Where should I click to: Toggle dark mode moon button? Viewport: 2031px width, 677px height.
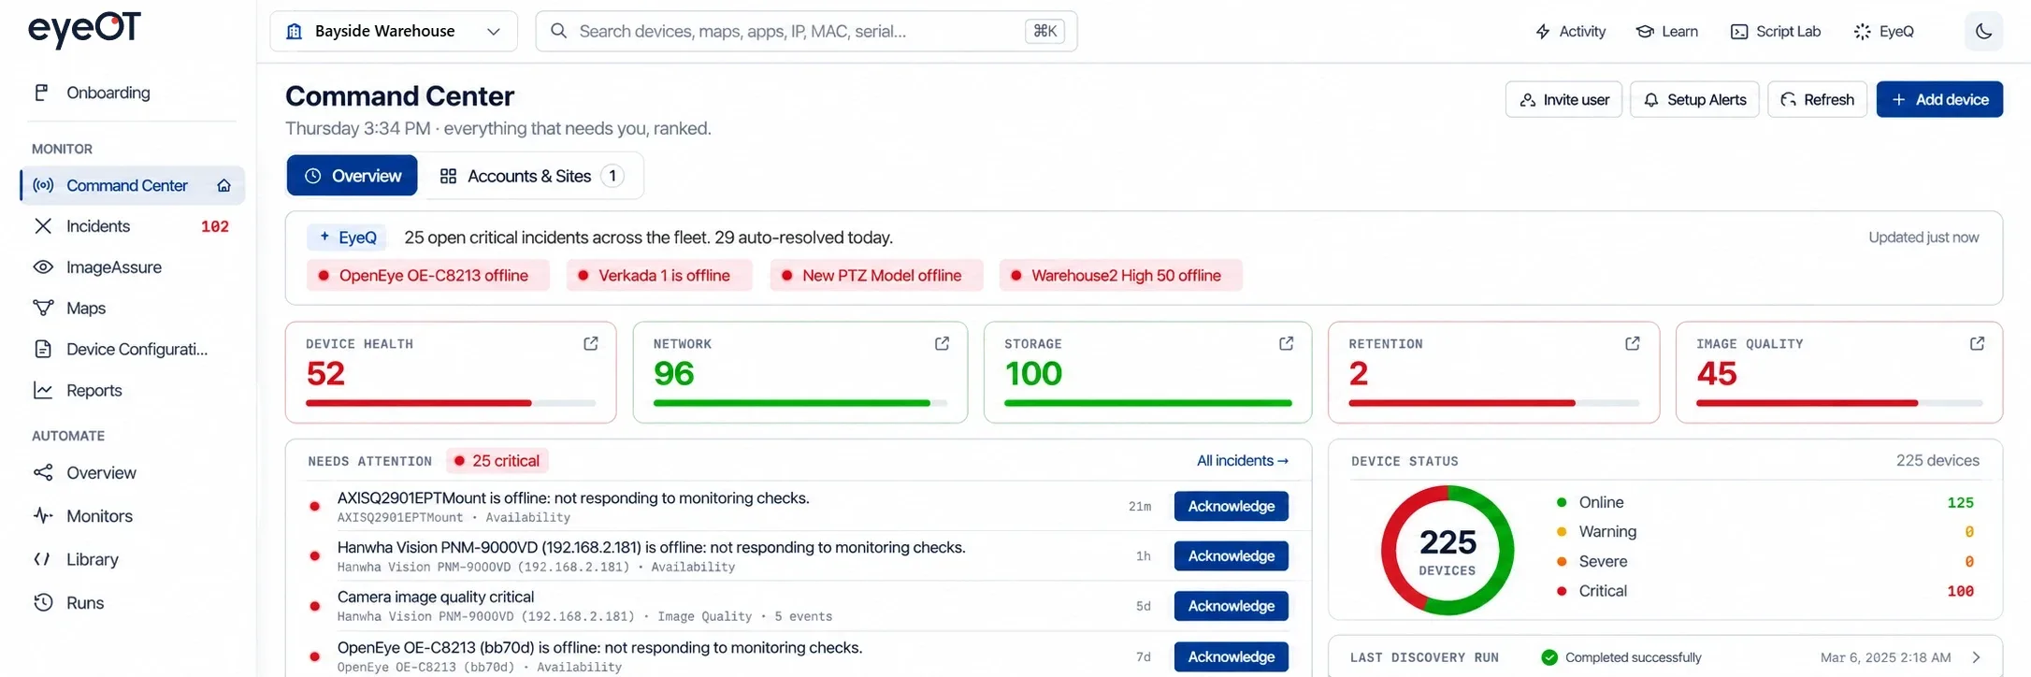click(x=1983, y=32)
